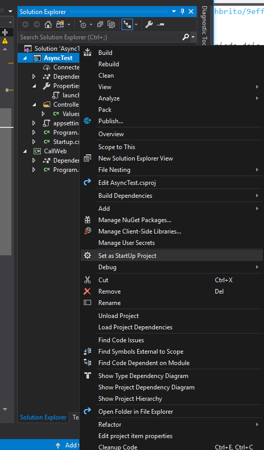The width and height of the screenshot is (264, 450).
Task: Close the Solution Explorer panel
Action: pos(191,11)
